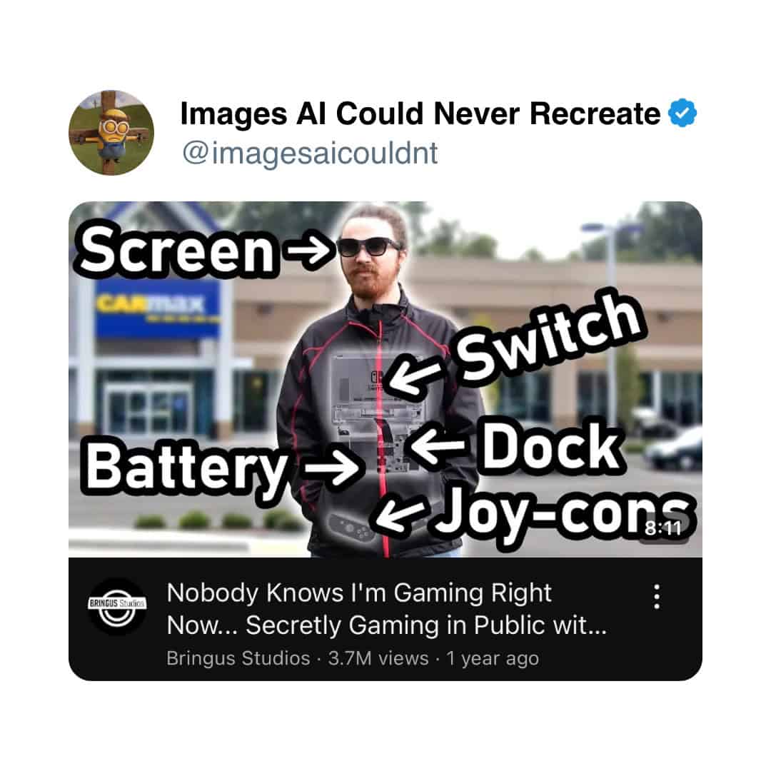The image size is (771, 771).
Task: Click the 1 year ago timestamp
Action: [493, 658]
